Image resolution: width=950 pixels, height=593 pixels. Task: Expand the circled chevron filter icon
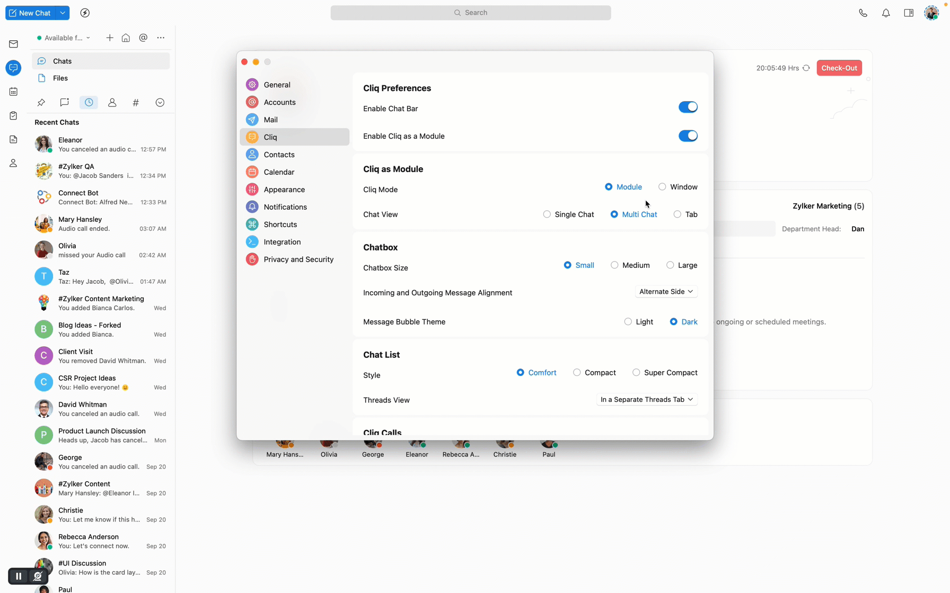(160, 102)
